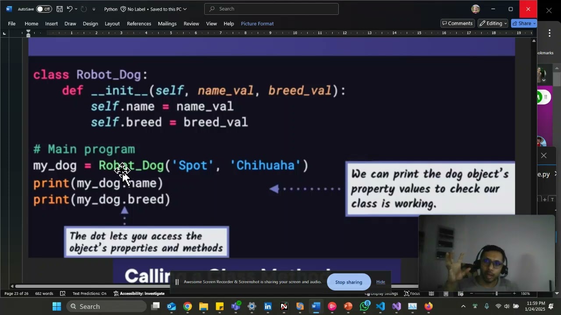Image resolution: width=561 pixels, height=315 pixels.
Task: Click the Focus mode button
Action: 412,294
